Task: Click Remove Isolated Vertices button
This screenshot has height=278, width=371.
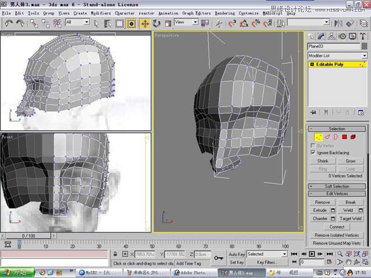Action: [337, 235]
